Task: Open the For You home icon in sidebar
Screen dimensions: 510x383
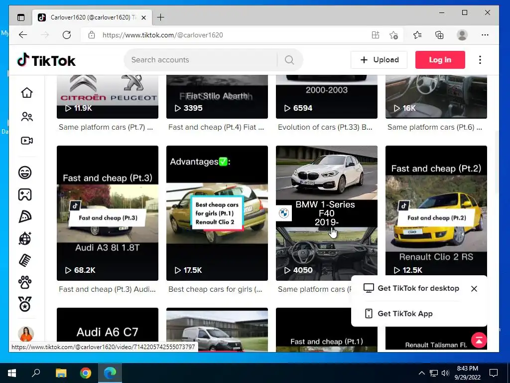Action: click(x=27, y=92)
